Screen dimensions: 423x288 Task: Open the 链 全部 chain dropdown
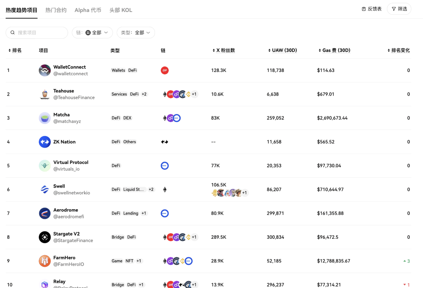click(92, 32)
